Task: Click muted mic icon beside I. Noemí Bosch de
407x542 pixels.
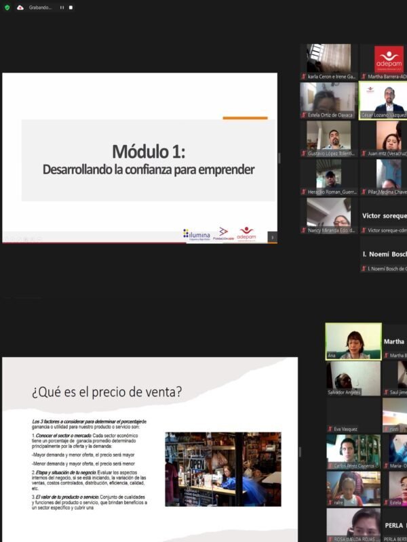Action: pos(364,268)
